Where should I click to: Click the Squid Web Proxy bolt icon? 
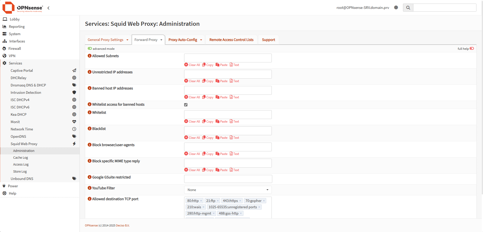click(x=74, y=144)
